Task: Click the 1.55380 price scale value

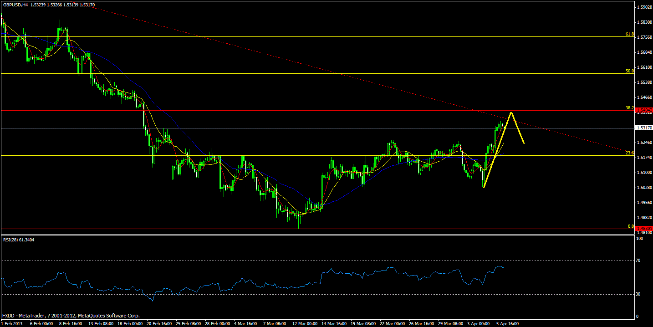Action: point(645,82)
